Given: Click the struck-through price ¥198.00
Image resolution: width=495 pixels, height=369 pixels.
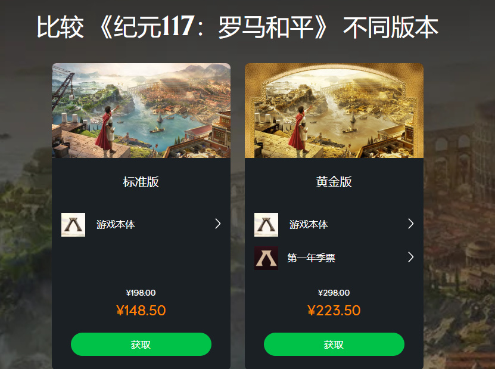Looking at the screenshot, I should 141,293.
